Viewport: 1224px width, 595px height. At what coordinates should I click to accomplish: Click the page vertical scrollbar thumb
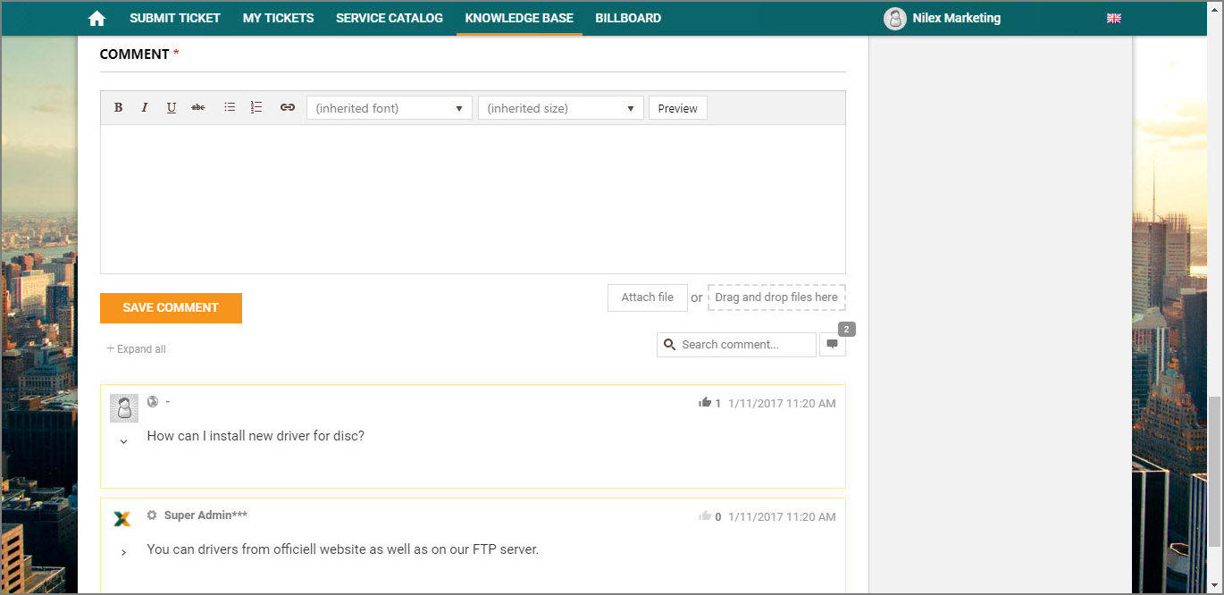[1215, 471]
